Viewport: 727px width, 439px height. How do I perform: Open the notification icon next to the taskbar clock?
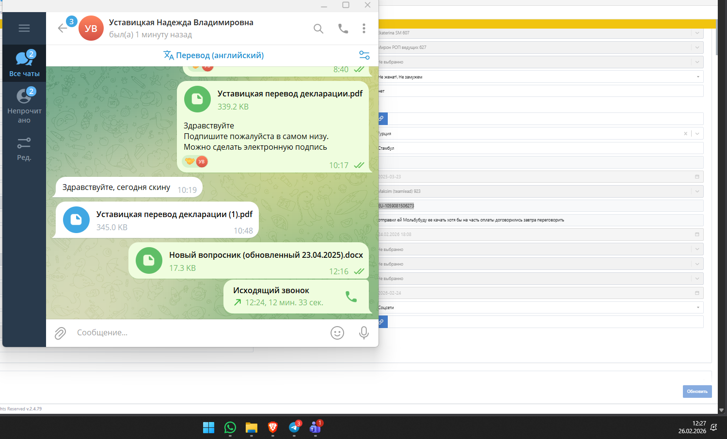[x=714, y=427]
